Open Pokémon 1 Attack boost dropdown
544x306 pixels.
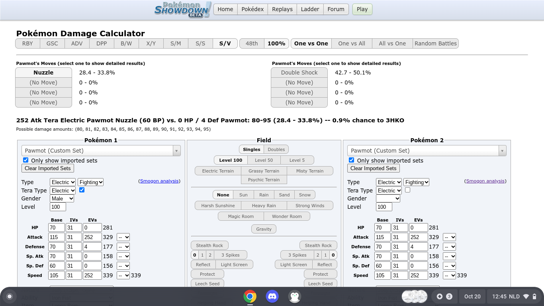123,237
